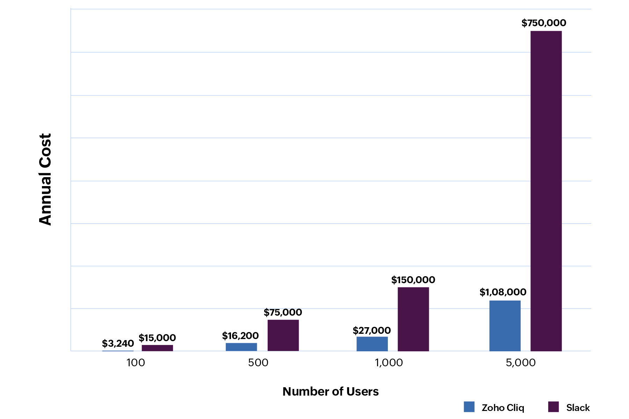This screenshot has height=419, width=629.
Task: Select the $3,240 data label
Action: 118,344
